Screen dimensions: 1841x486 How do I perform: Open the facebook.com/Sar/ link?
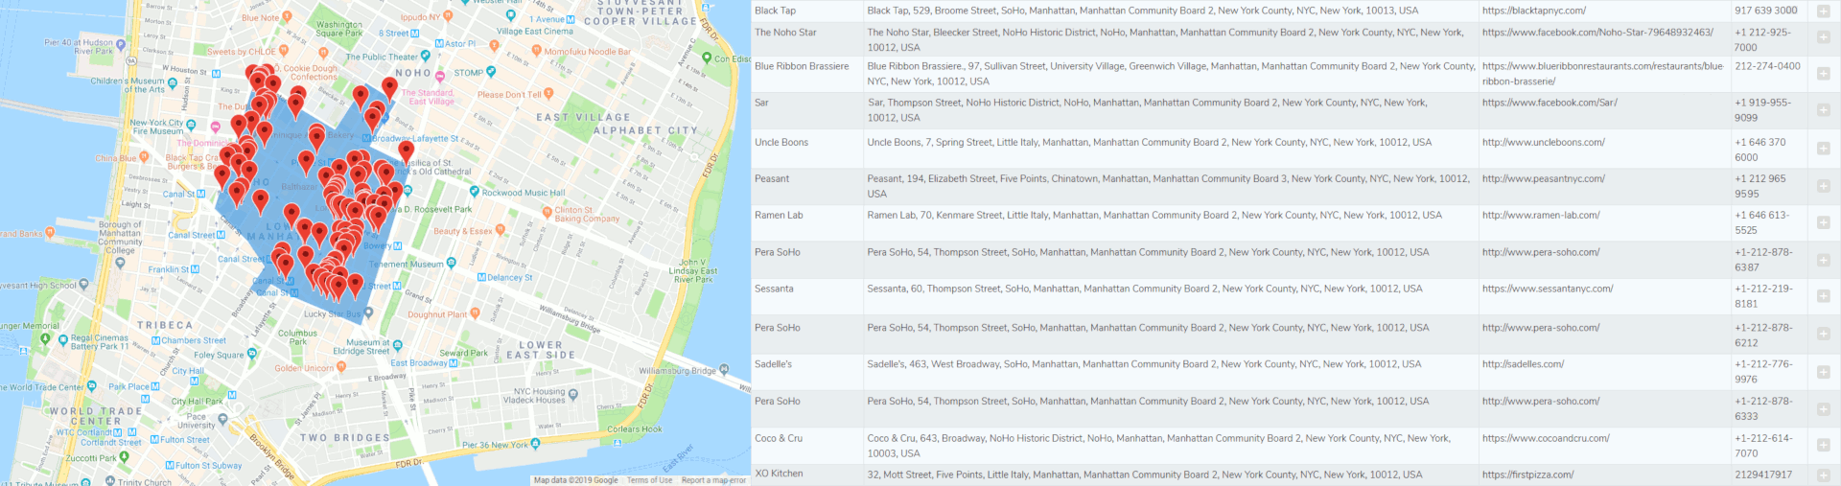click(1550, 103)
